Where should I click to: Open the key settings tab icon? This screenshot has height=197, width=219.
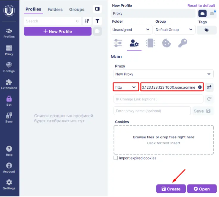pyautogui.click(x=182, y=43)
